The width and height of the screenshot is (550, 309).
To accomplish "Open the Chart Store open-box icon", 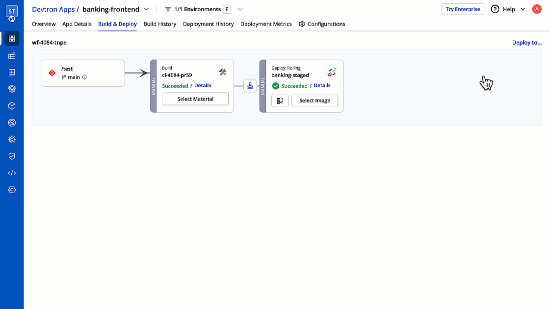I will point(11,88).
